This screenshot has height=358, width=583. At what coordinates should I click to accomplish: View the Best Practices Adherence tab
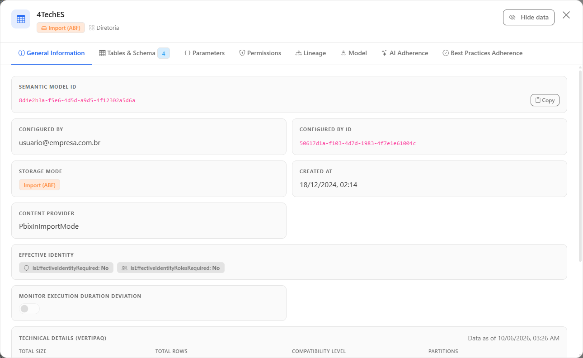click(482, 53)
